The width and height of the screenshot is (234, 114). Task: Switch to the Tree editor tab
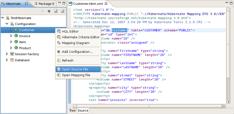[x=72, y=111]
